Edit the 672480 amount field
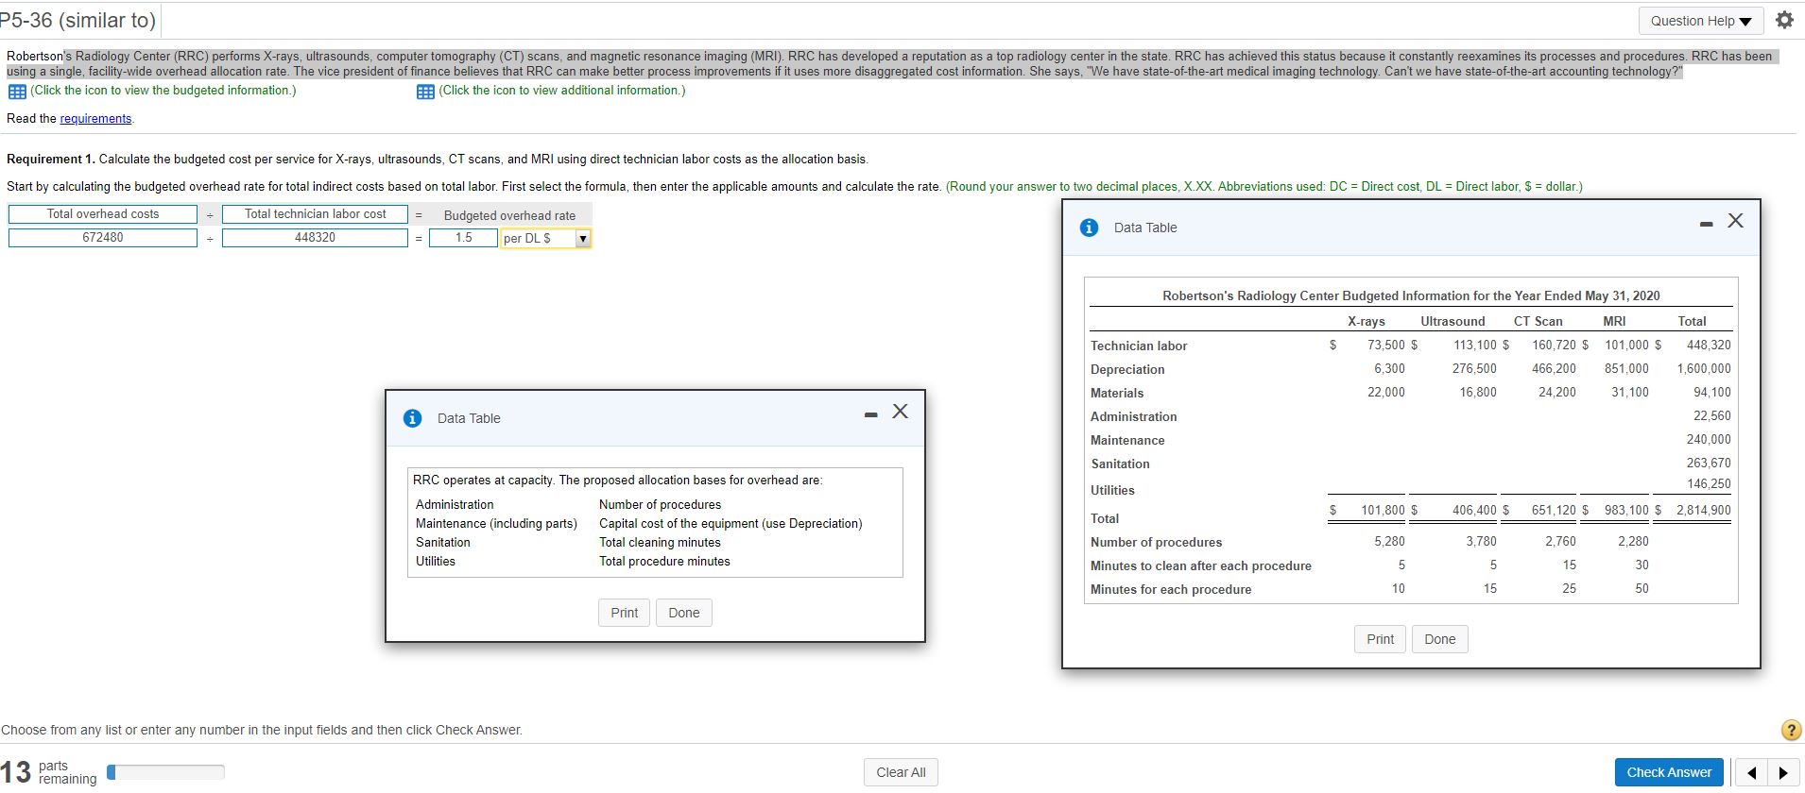The image size is (1805, 793). tap(103, 238)
